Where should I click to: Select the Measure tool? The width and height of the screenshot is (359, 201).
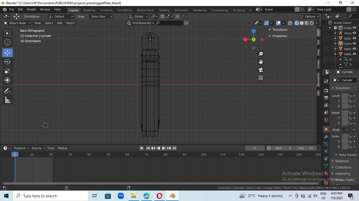[7, 100]
